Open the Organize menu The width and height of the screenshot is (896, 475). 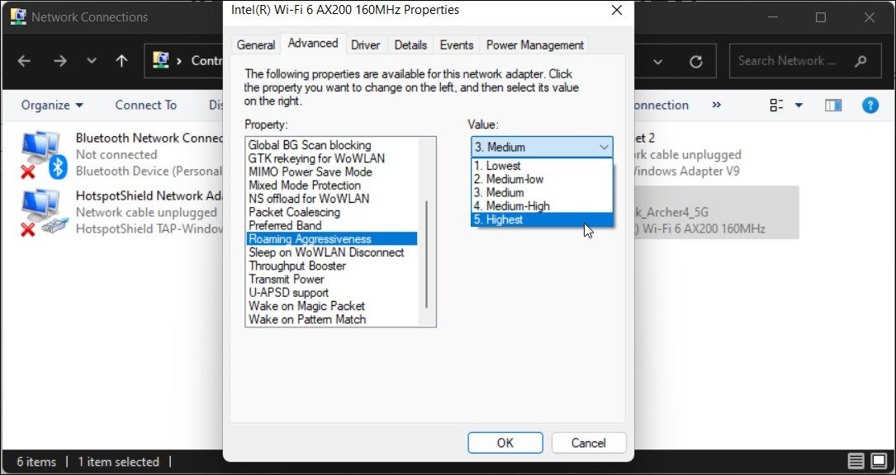pos(52,105)
